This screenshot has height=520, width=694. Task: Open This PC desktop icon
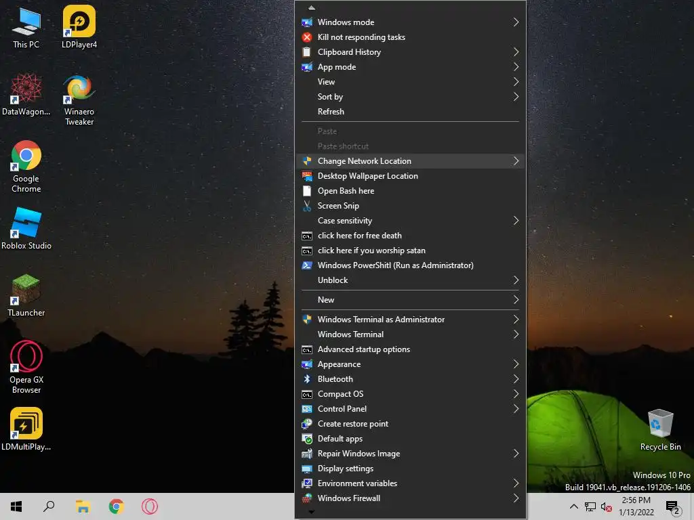(26, 27)
